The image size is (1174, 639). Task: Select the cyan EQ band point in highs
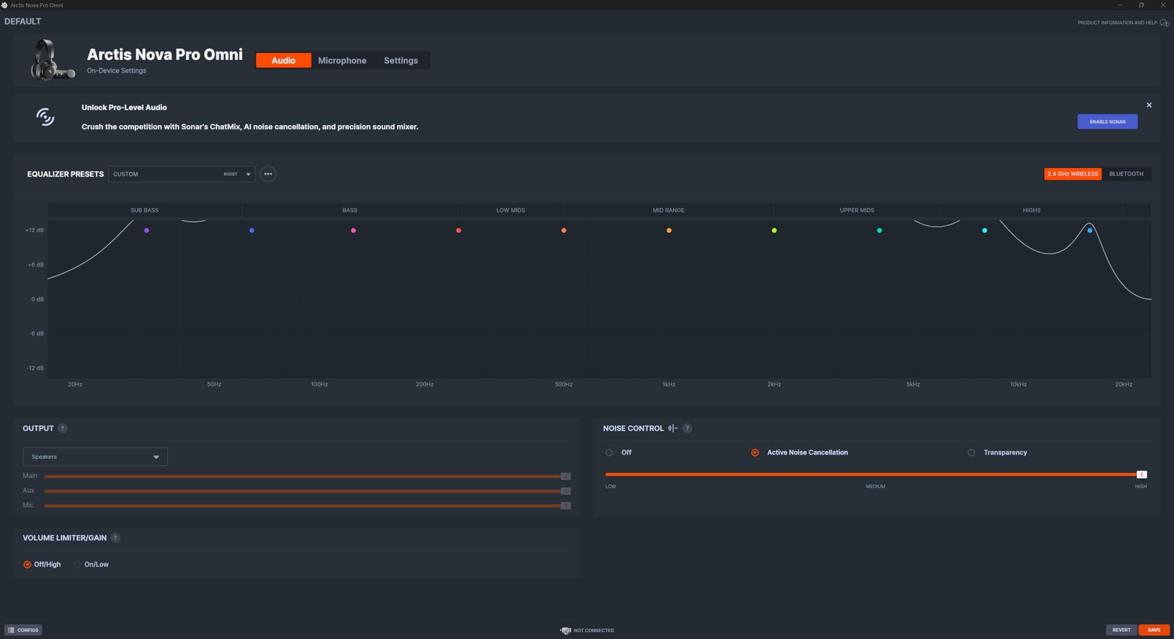(985, 230)
